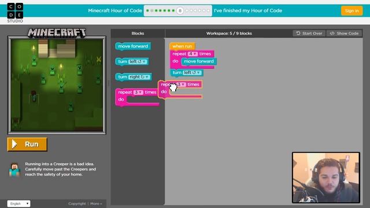Open right direction dropdown on toolbox turn block
Viewport: 370px width, 208px height.
tap(139, 77)
